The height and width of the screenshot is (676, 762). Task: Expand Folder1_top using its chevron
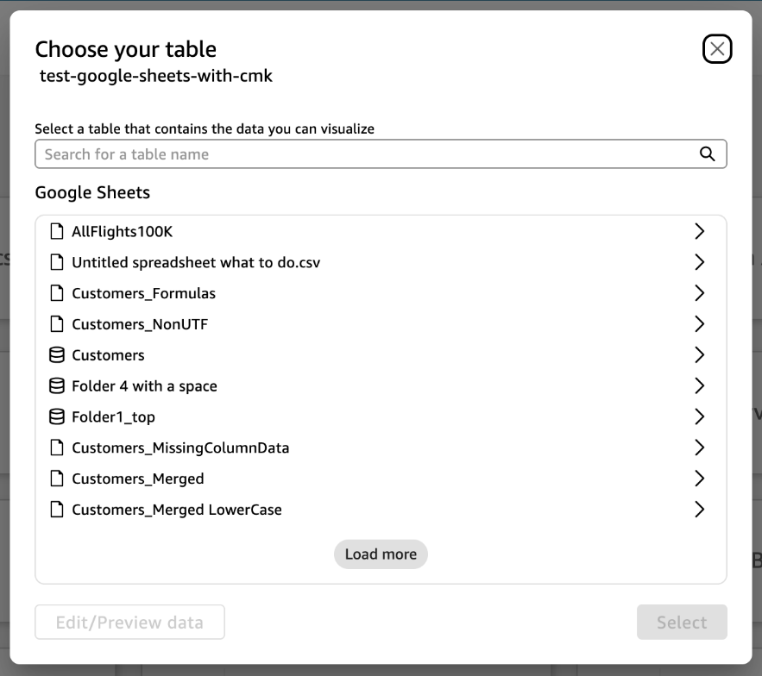699,417
